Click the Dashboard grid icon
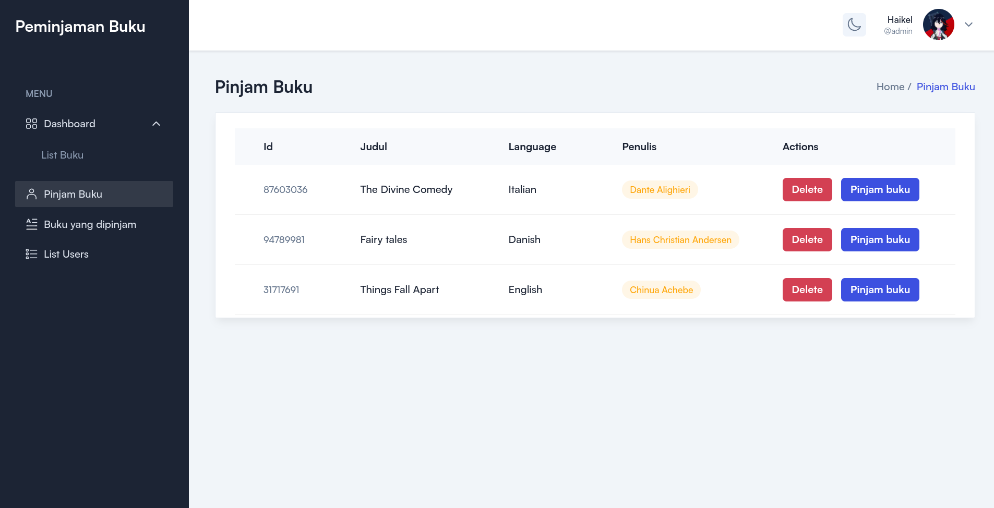Screen dimensions: 994x508 (x=31, y=124)
